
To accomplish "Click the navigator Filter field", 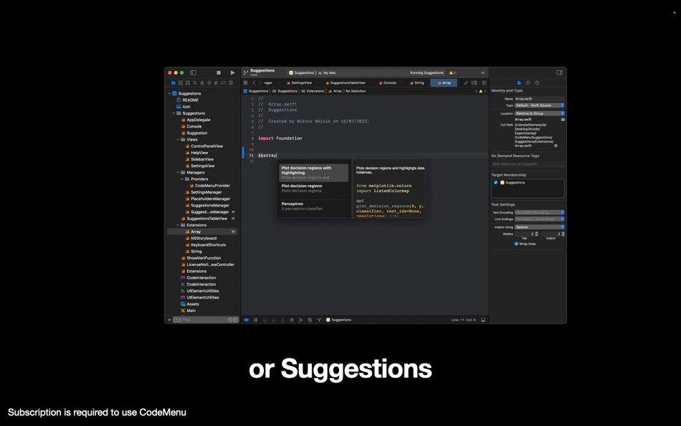I will (204, 320).
